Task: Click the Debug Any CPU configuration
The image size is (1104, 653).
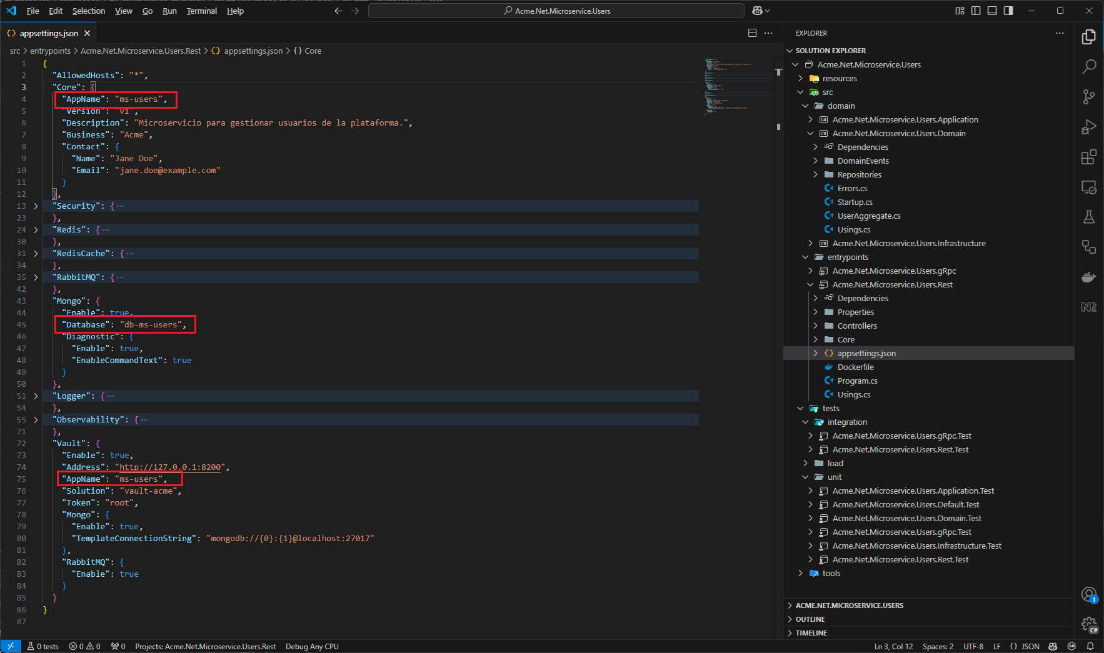Action: pyautogui.click(x=312, y=646)
